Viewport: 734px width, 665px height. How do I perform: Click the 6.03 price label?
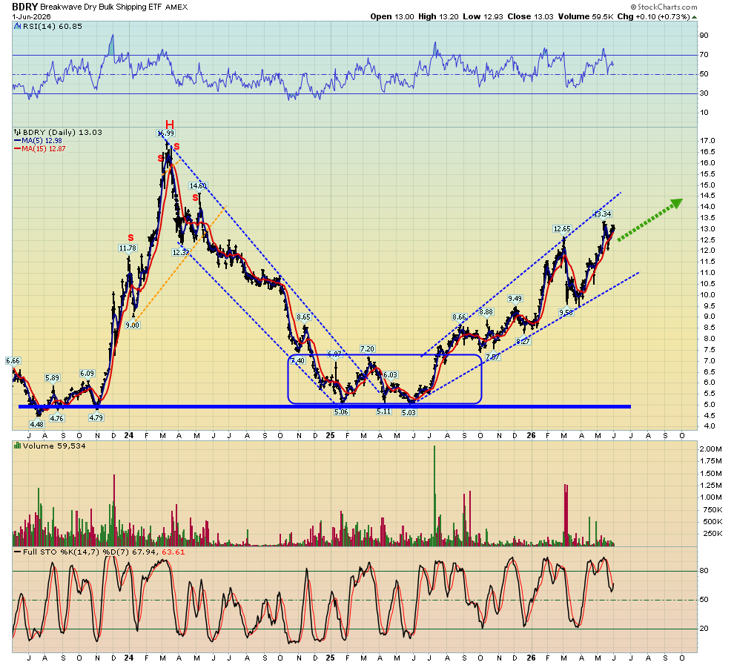click(390, 375)
